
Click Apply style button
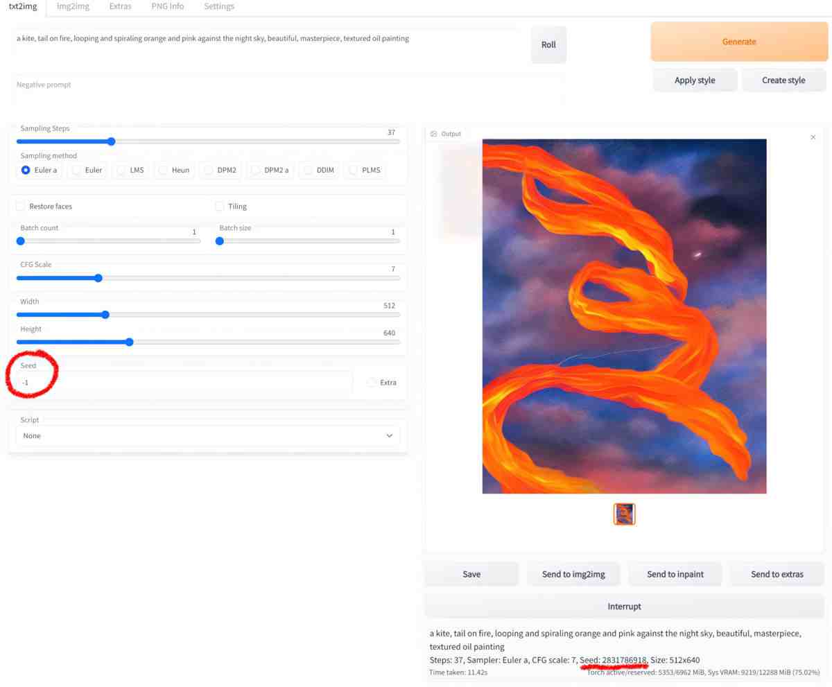pos(695,80)
